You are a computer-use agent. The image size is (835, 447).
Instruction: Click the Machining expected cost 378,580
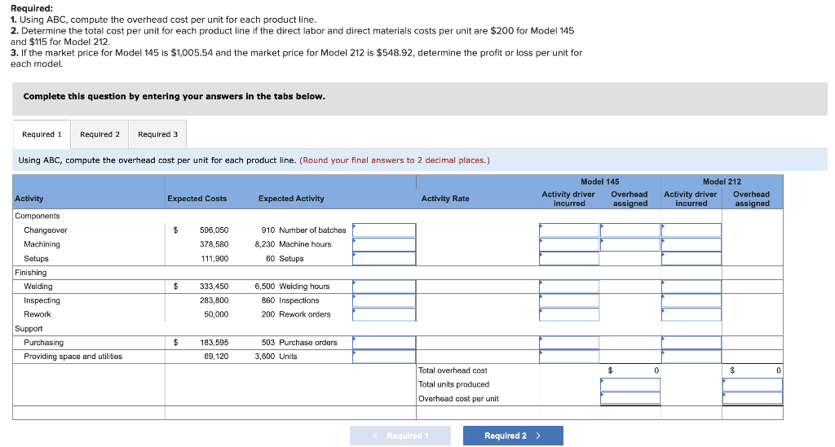(x=214, y=244)
